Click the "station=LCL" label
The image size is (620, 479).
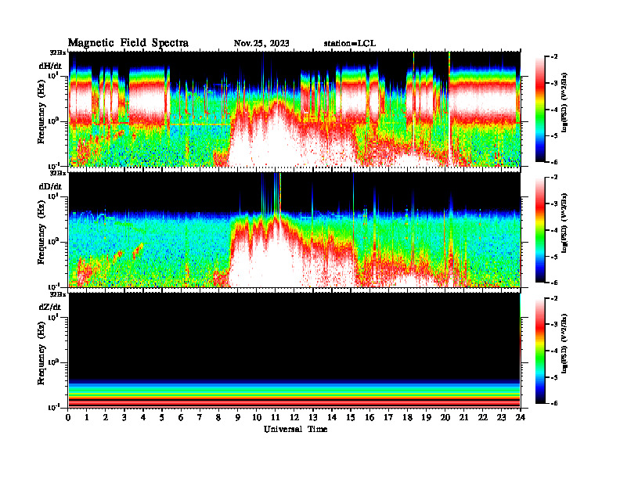click(x=350, y=43)
